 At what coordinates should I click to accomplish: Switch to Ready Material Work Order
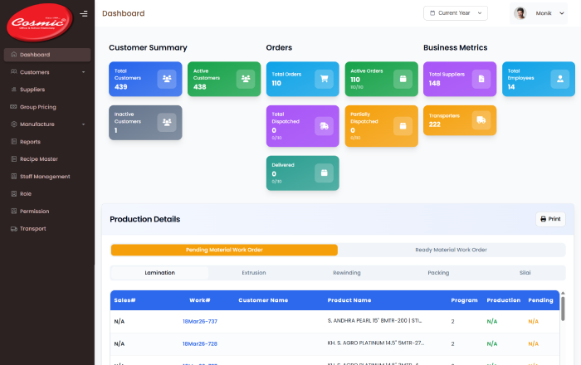point(451,250)
